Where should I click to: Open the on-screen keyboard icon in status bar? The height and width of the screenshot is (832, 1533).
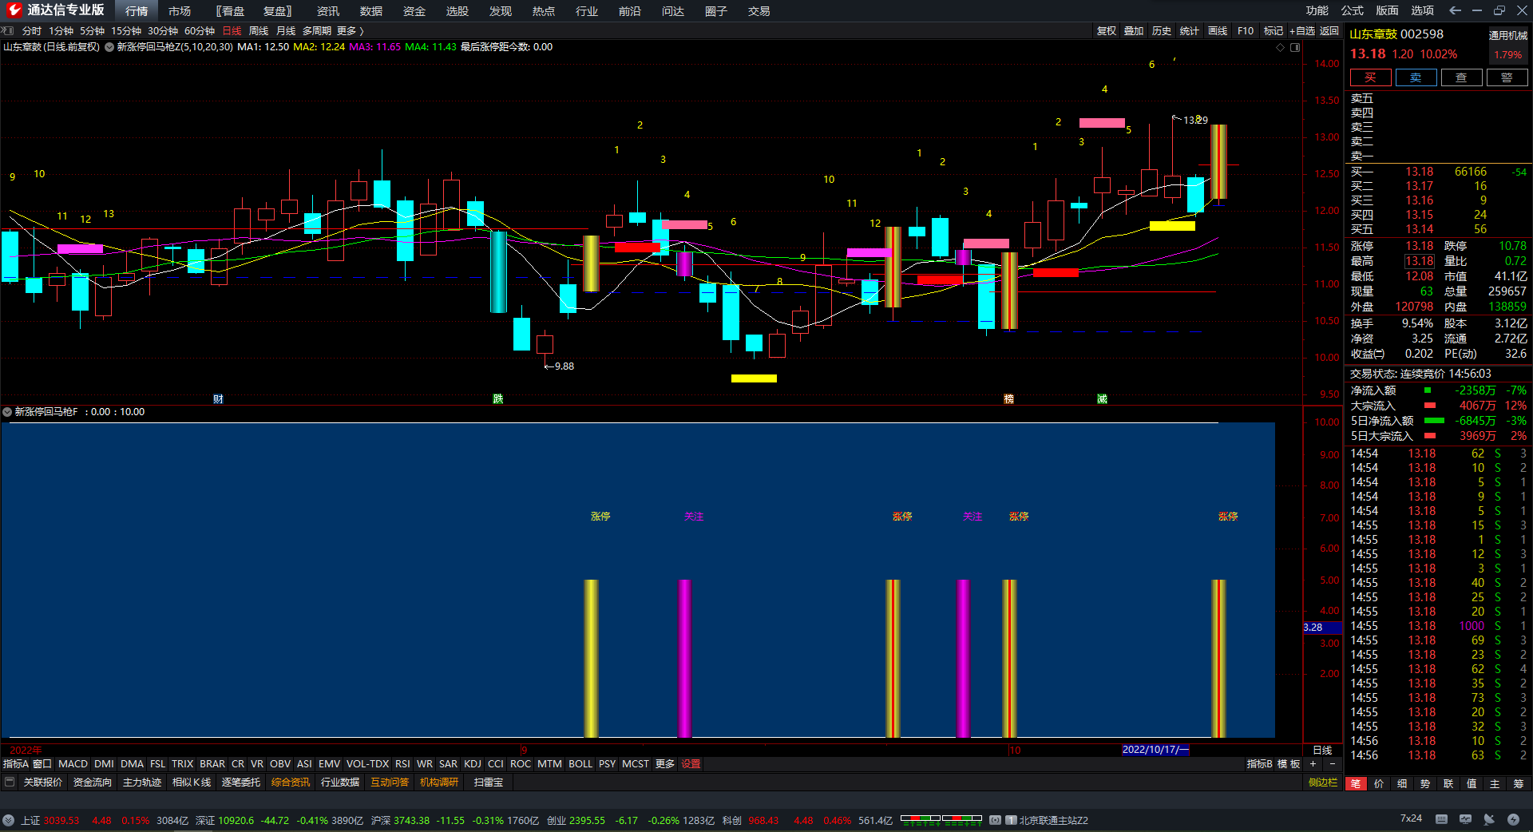[1441, 819]
